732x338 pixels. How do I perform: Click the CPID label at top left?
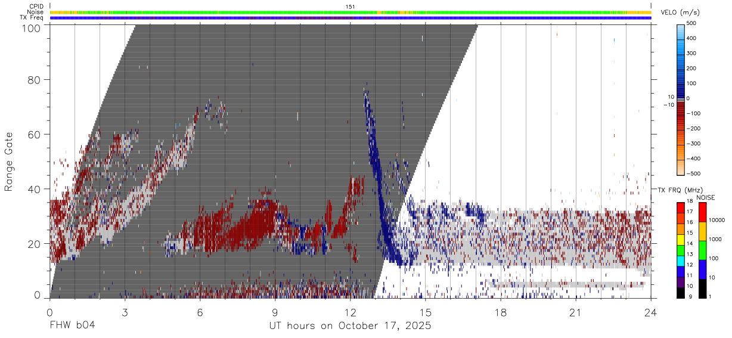(x=36, y=7)
